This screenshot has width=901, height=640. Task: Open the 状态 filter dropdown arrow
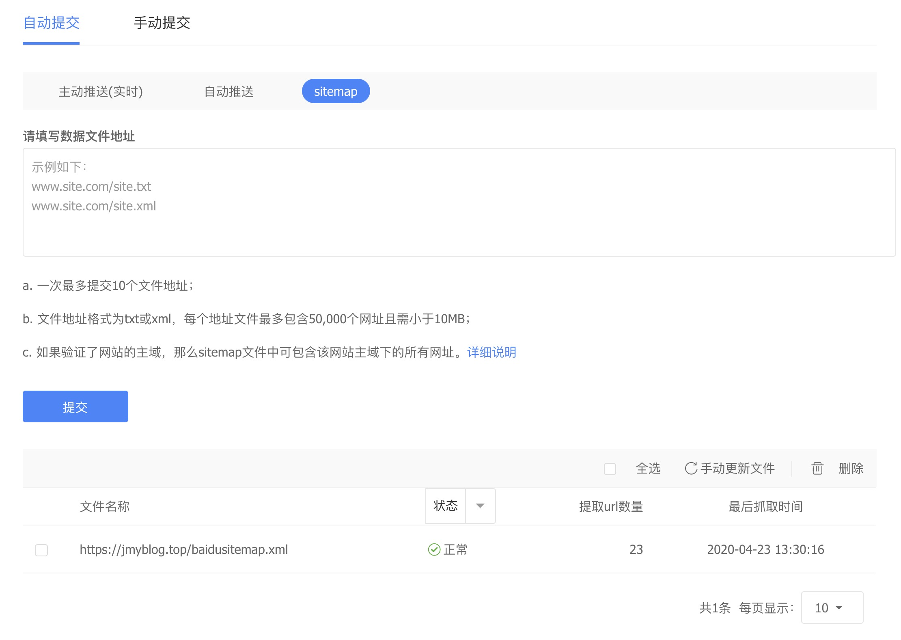(480, 506)
